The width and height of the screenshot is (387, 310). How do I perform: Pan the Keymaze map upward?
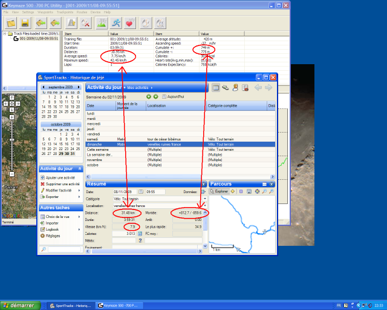coord(11,98)
